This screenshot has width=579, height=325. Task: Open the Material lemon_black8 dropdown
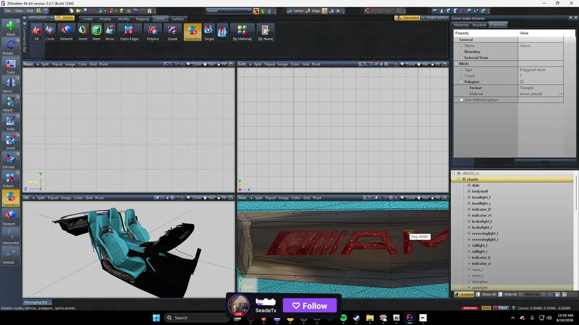pos(561,94)
